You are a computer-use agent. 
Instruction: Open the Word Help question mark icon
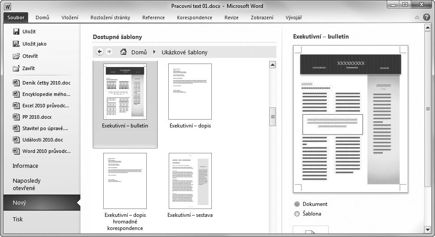click(426, 17)
